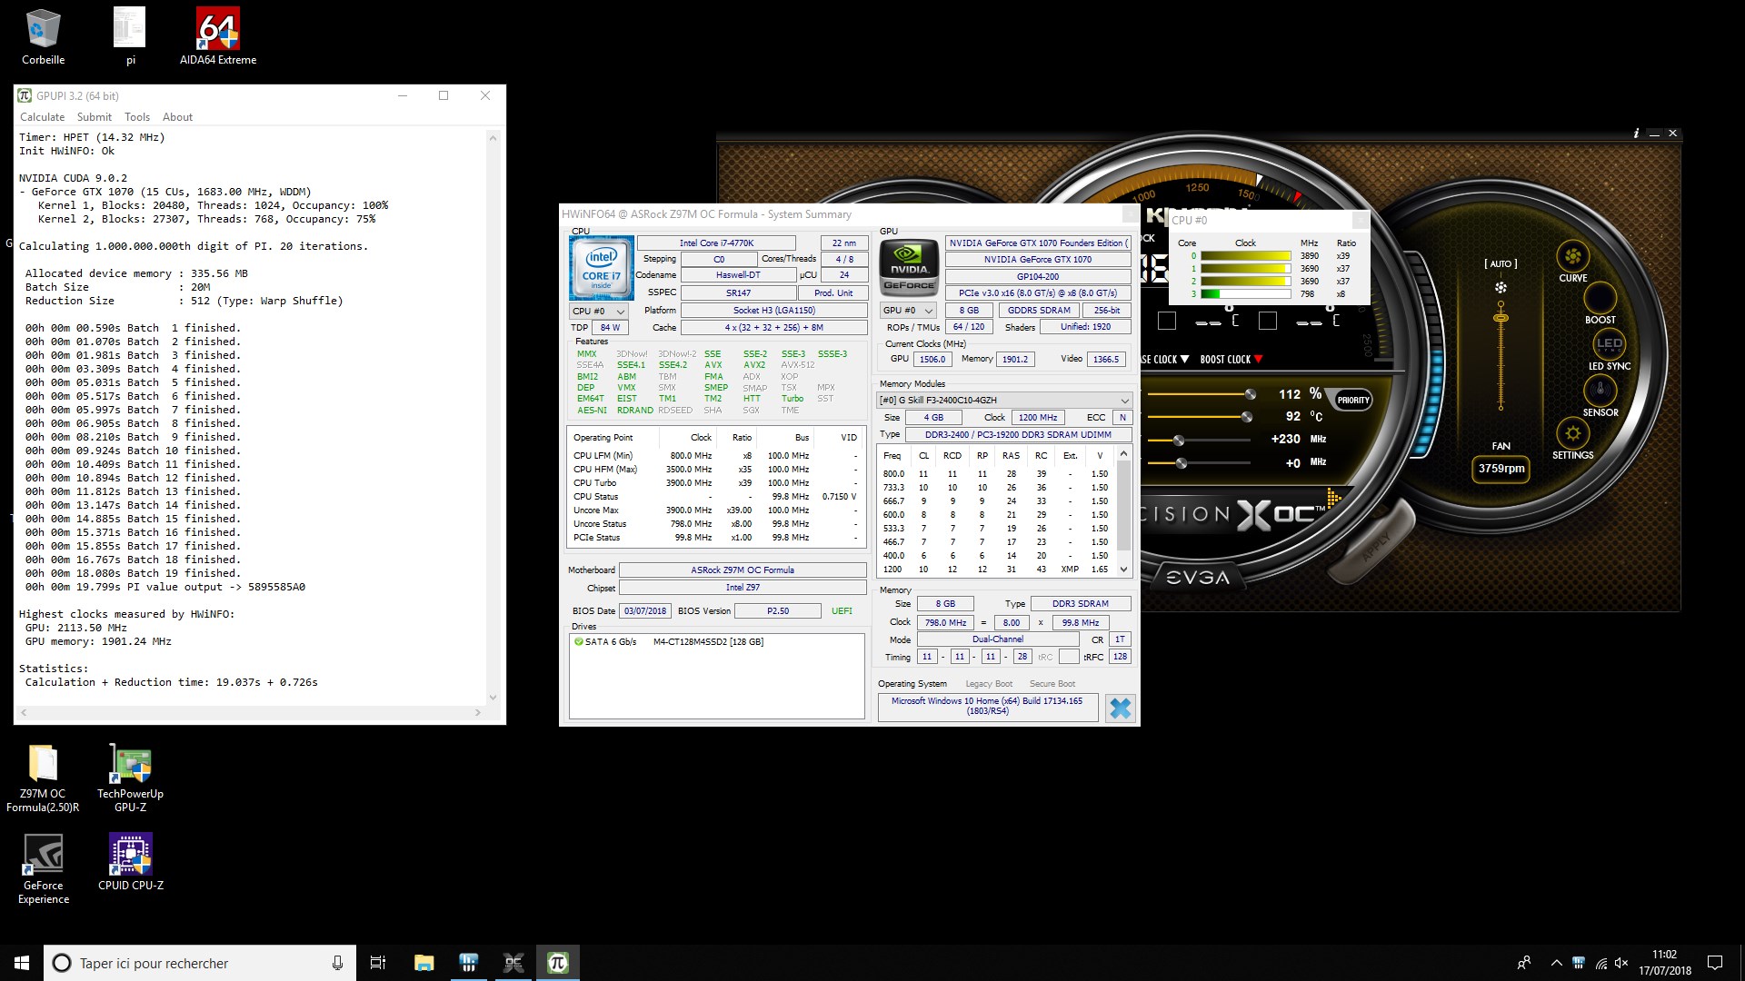1745x981 pixels.
Task: Click the EVGA logo tab in Precision XOC
Action: point(1197,578)
